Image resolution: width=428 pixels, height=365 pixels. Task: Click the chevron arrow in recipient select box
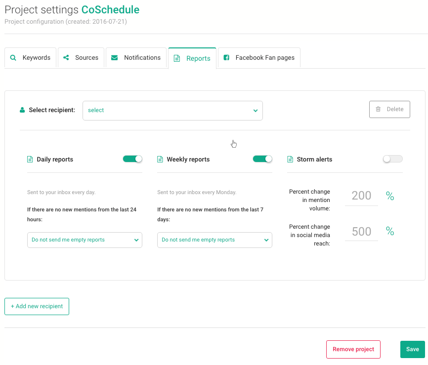click(x=256, y=111)
